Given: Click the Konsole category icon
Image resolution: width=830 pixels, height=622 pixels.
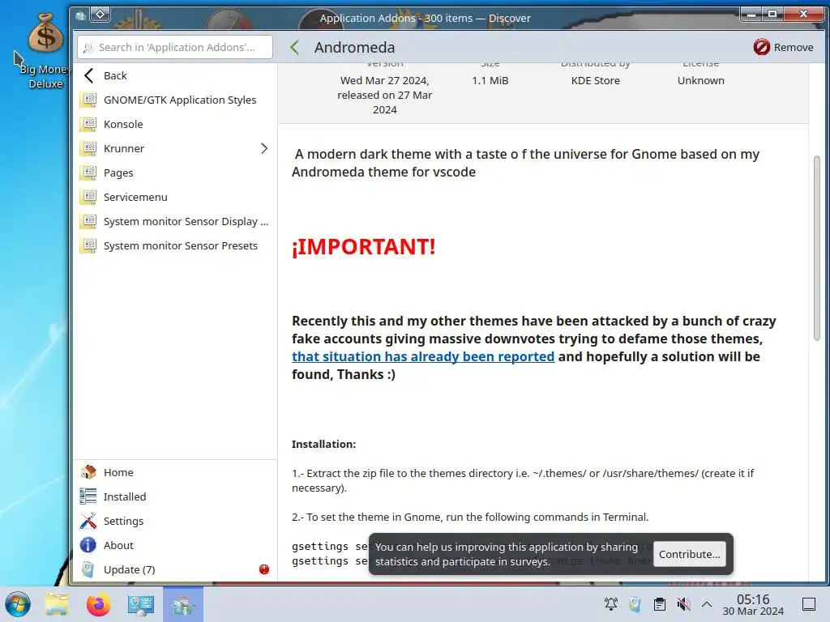Looking at the screenshot, I should tap(88, 124).
